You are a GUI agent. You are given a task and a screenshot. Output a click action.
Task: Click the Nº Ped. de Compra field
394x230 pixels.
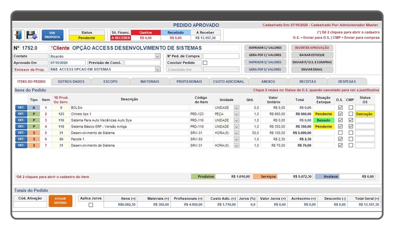click(221, 56)
